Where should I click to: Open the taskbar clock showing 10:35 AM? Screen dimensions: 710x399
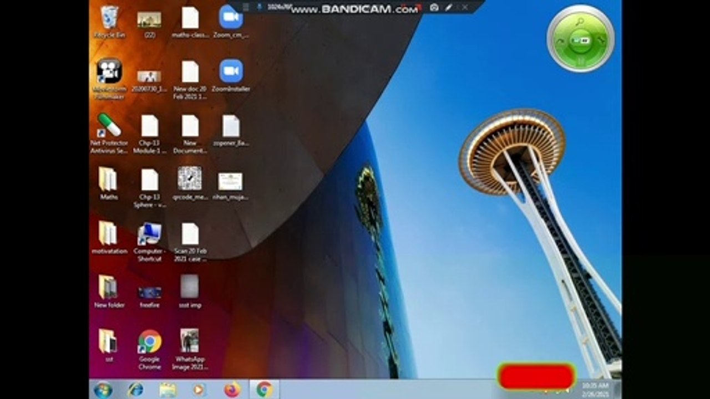(595, 389)
